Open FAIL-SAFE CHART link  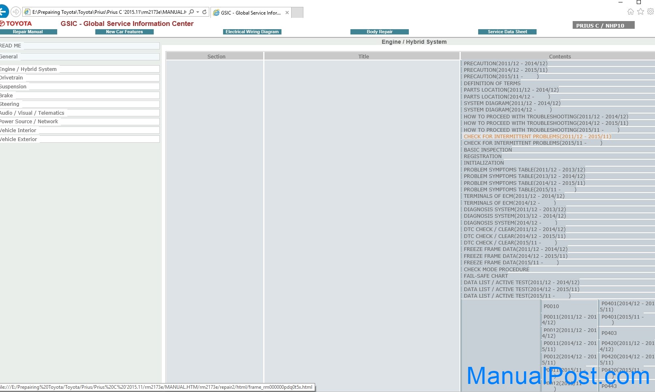485,276
